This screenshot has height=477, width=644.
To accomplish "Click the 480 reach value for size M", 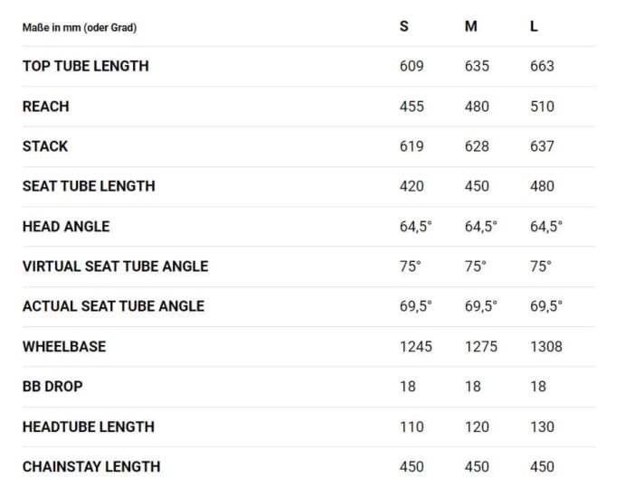I will coord(477,107).
